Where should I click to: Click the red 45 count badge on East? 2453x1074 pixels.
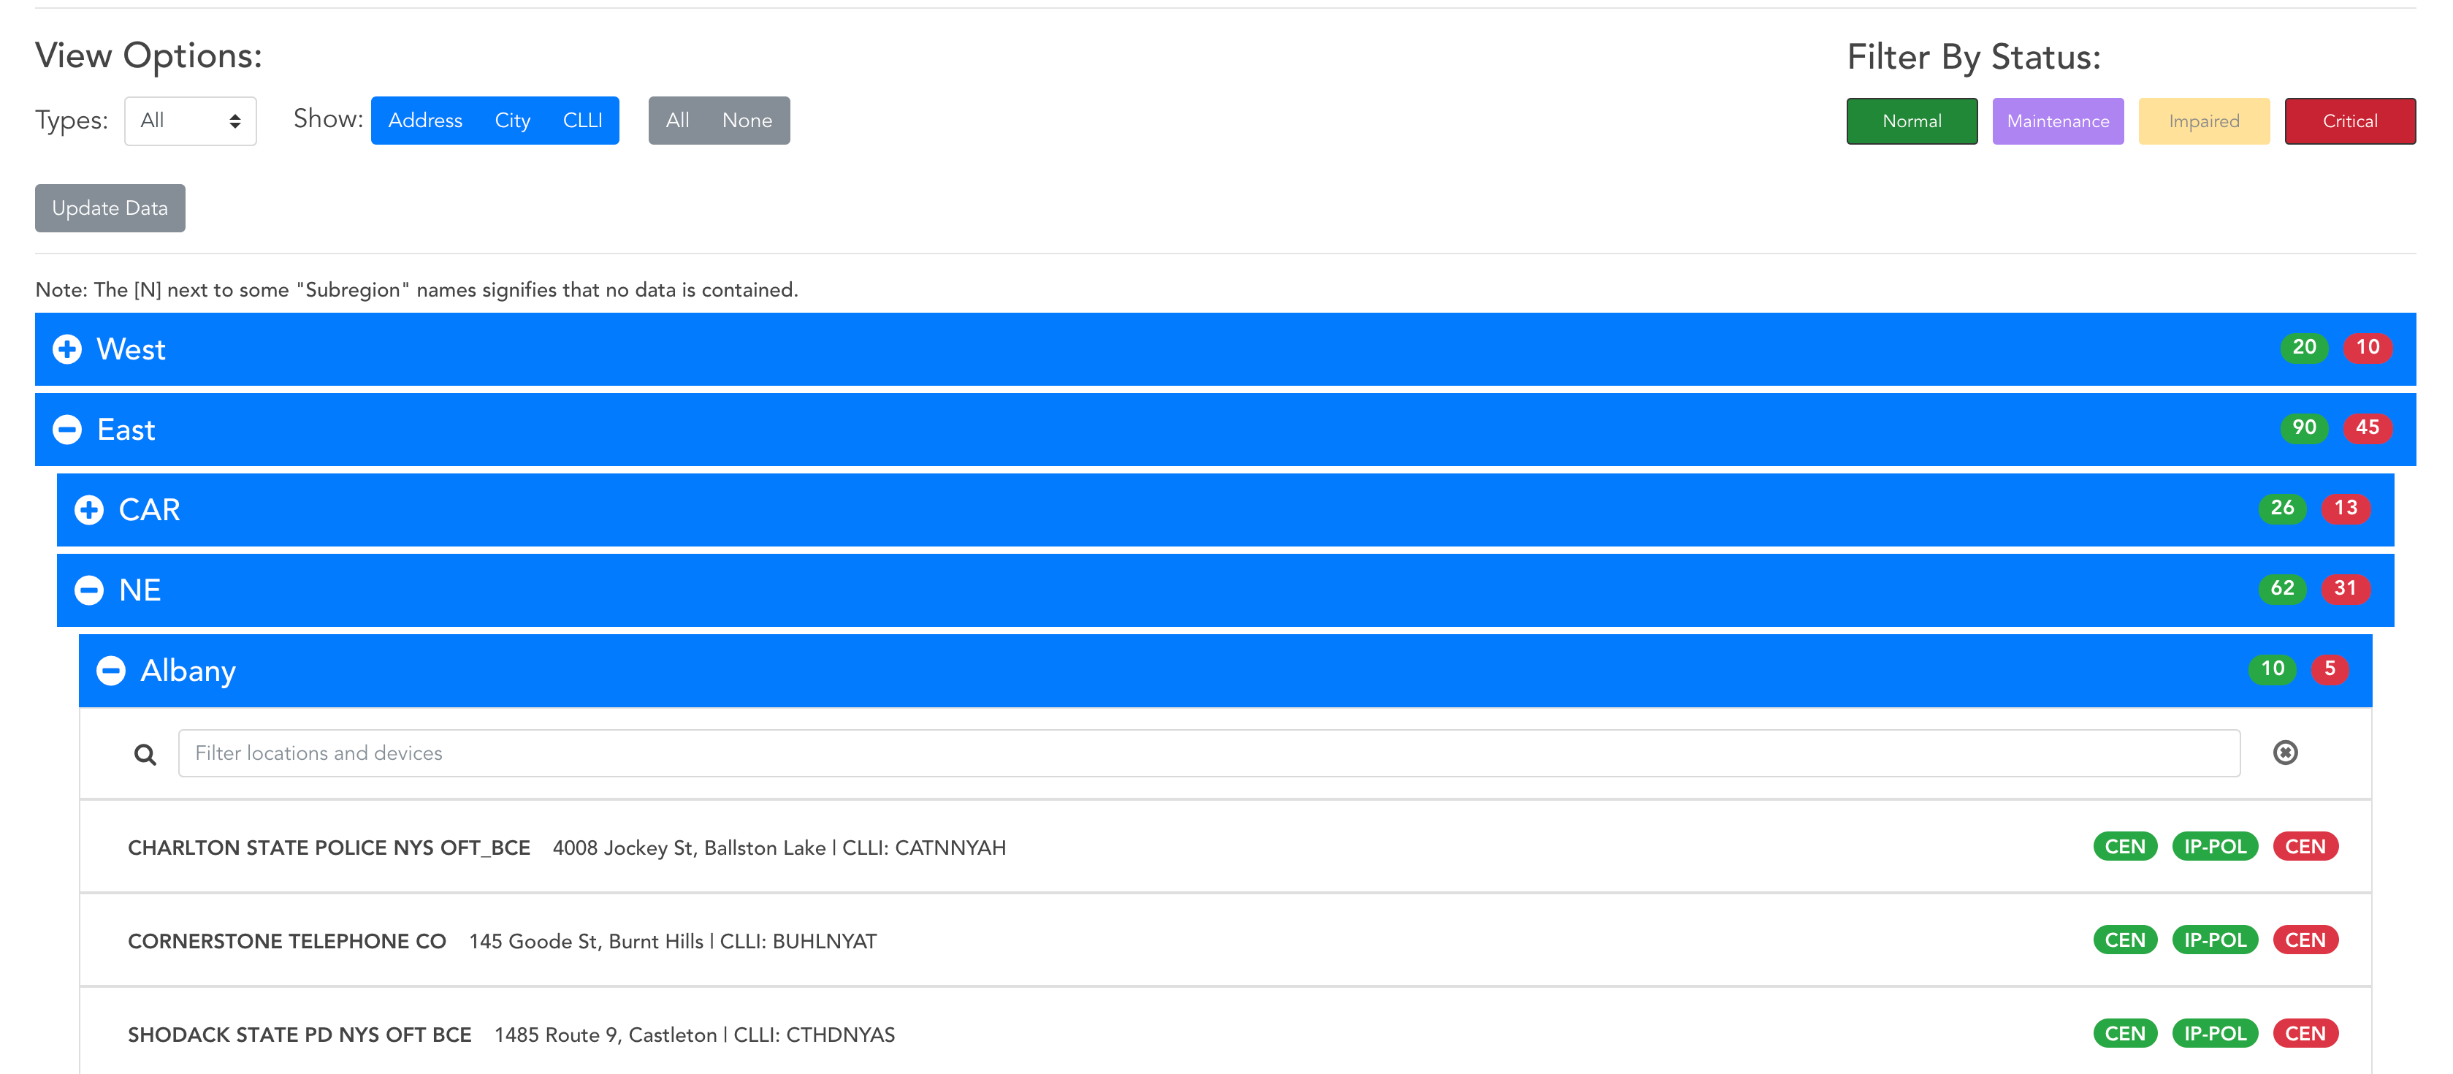click(x=2366, y=427)
